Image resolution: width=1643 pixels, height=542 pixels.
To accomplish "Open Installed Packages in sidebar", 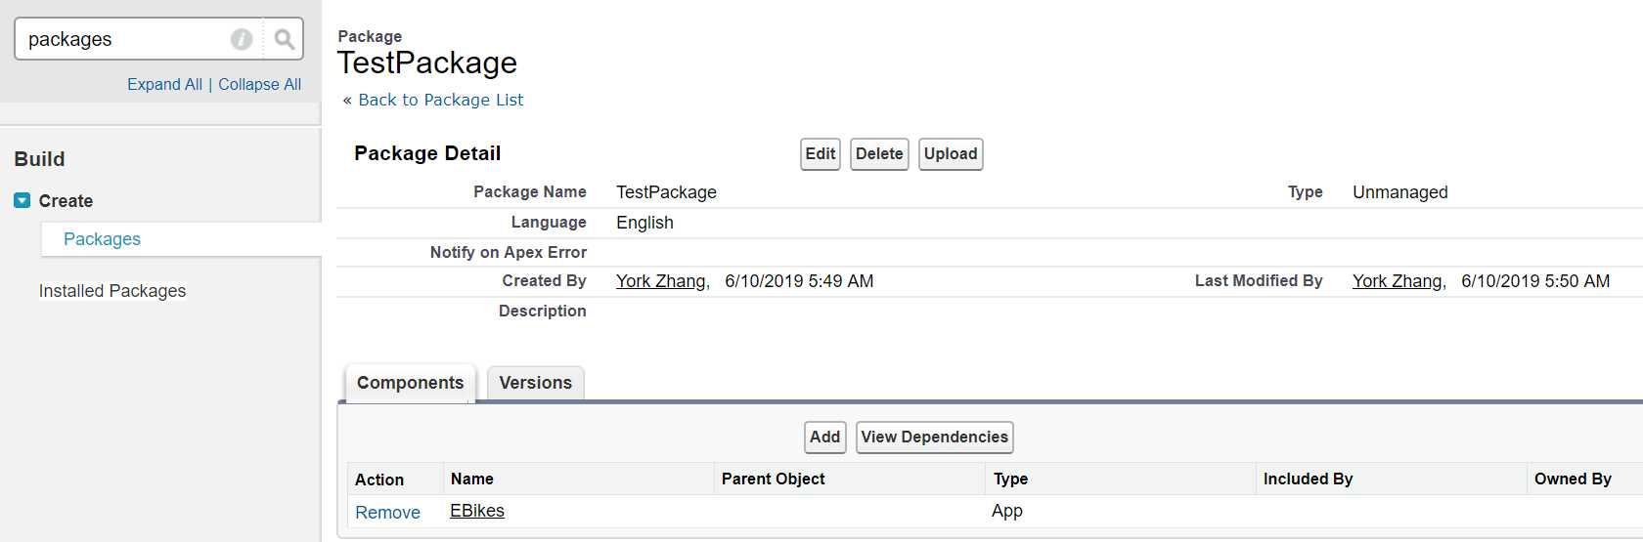I will [x=112, y=291].
